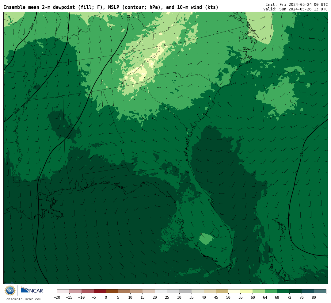This screenshot has width=331, height=303.
Task: Click the 10 colorbar tick label
Action: click(131, 297)
